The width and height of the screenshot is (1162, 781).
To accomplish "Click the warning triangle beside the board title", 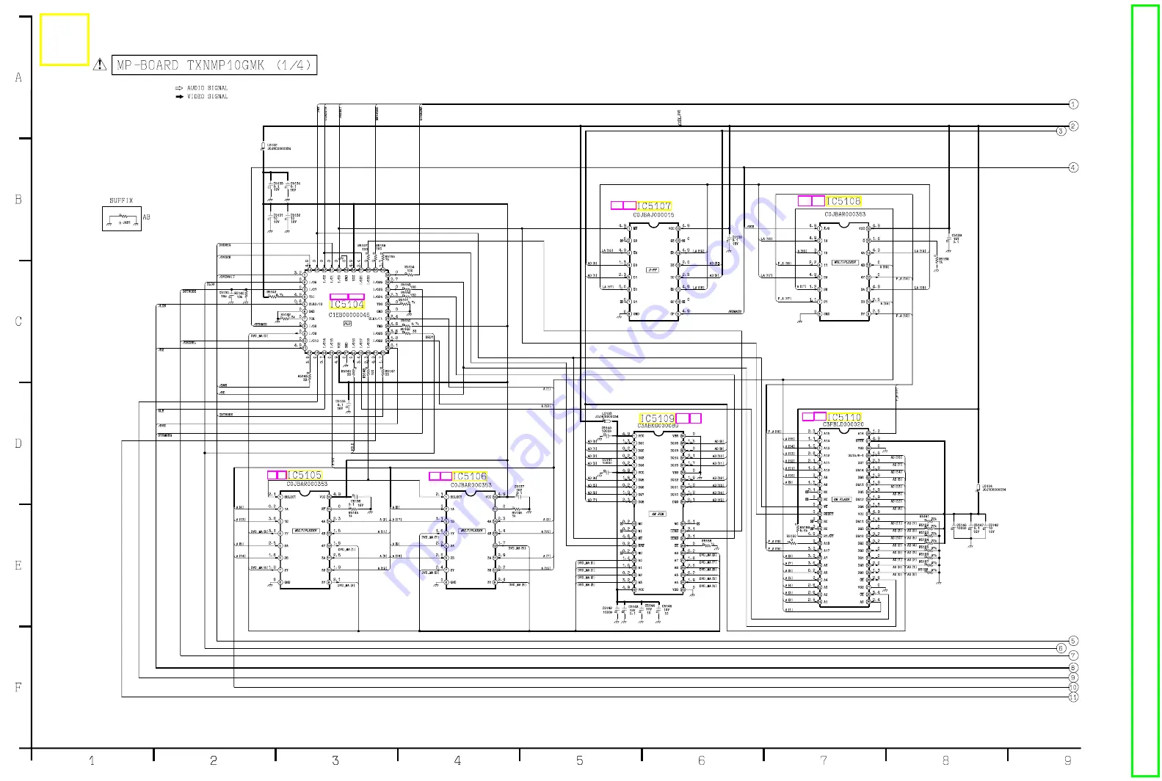I will [x=101, y=65].
